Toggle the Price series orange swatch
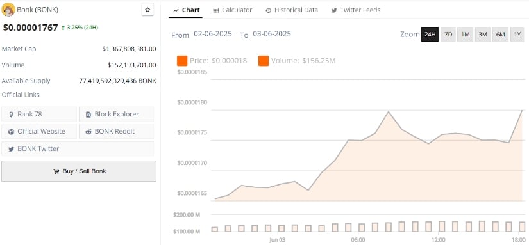Viewport: 529px width, 245px height. coord(182,61)
